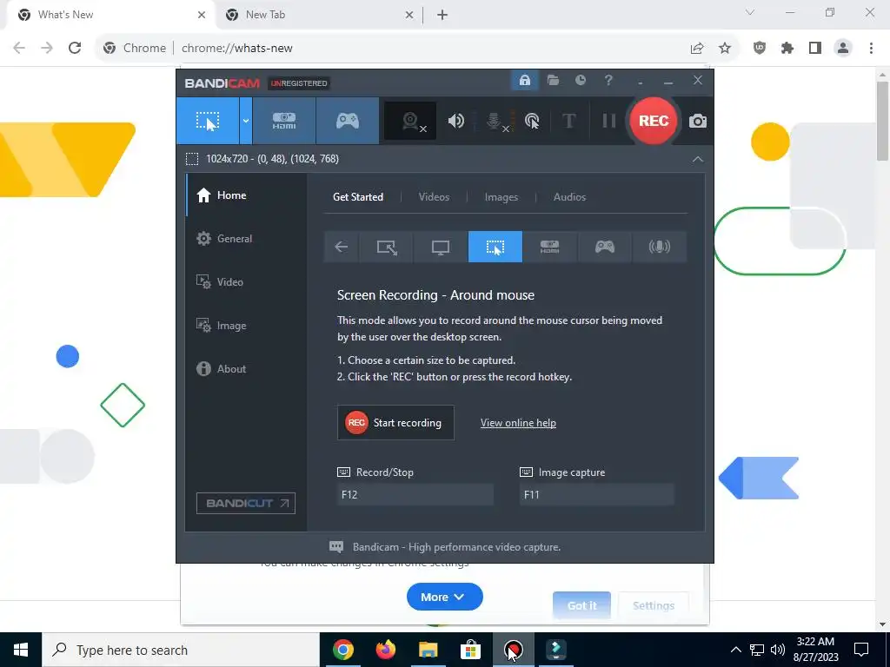This screenshot has width=890, height=667.
Task: Click the big red REC button
Action: (654, 121)
